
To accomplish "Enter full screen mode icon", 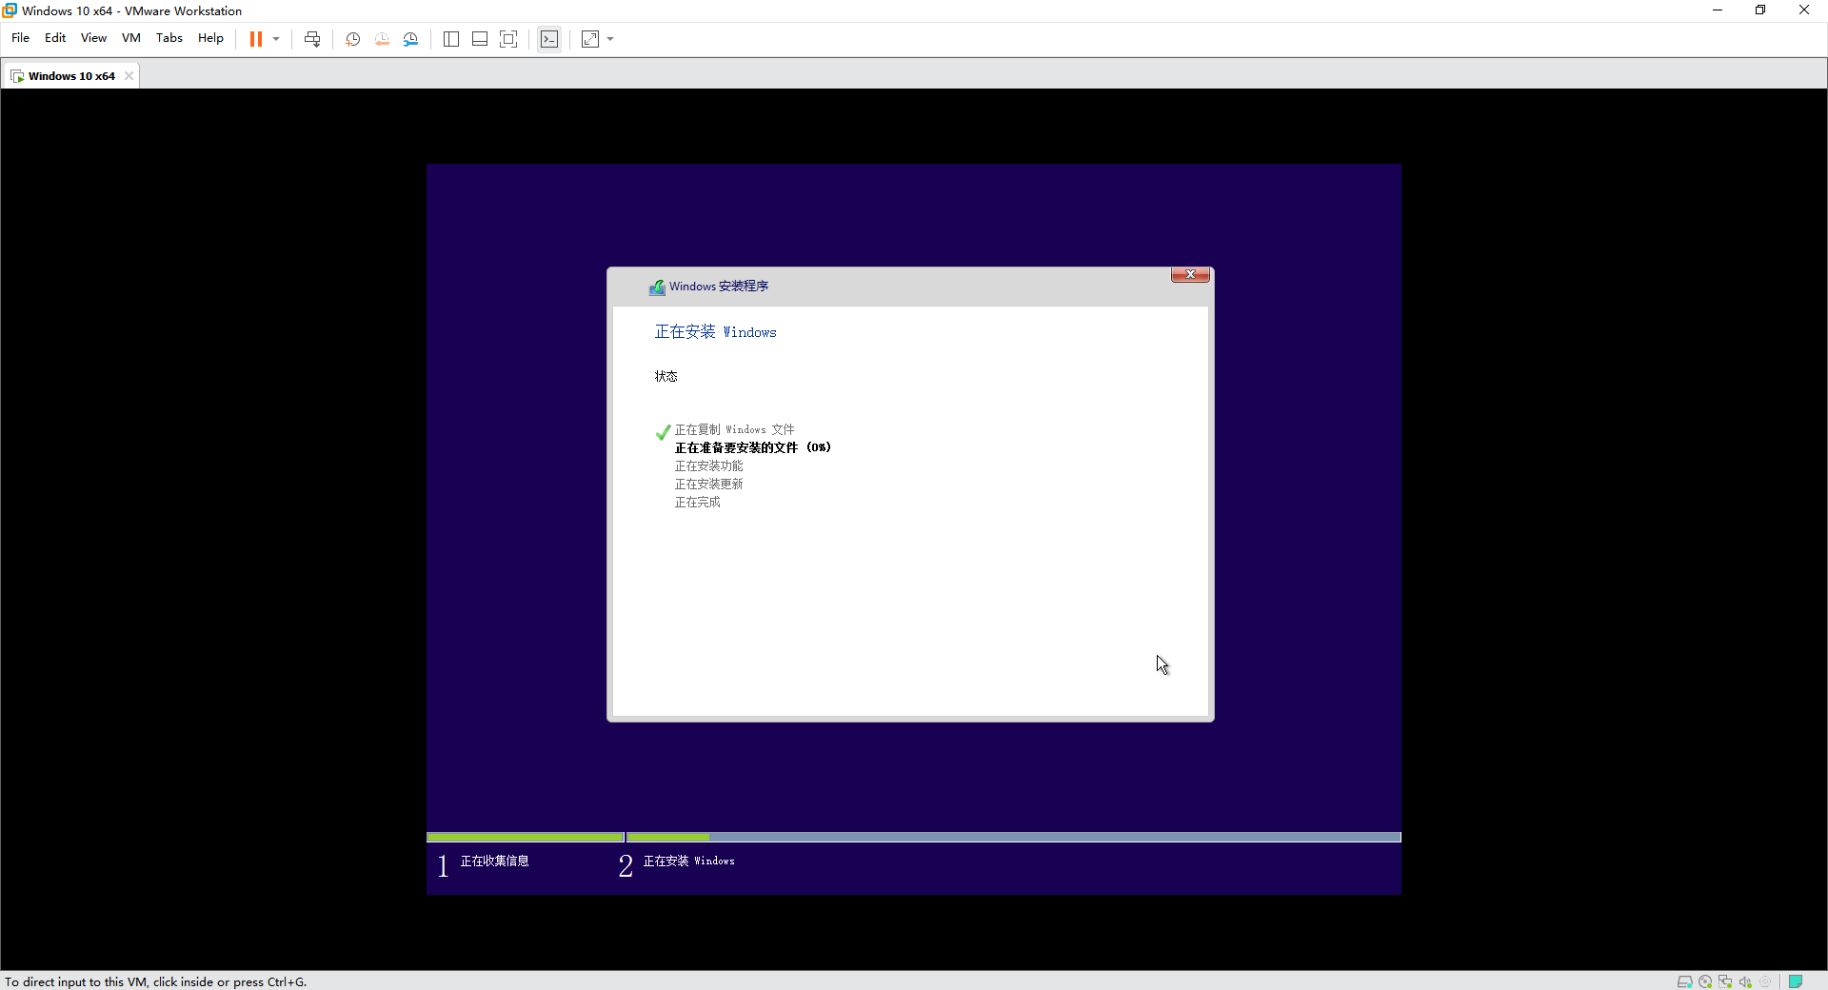I will [508, 39].
